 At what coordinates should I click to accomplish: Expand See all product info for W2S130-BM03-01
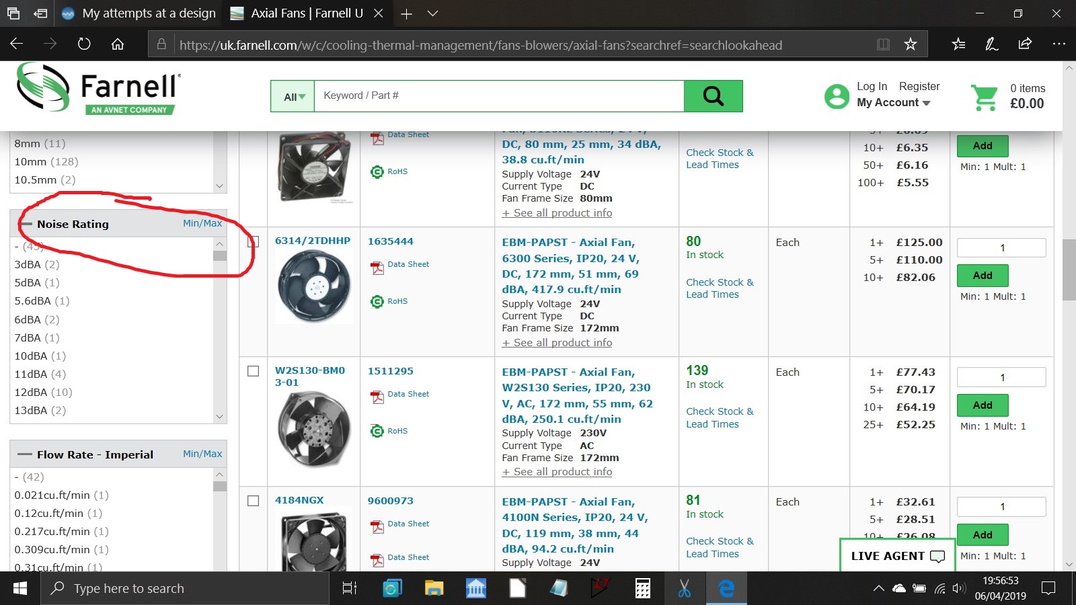point(557,472)
